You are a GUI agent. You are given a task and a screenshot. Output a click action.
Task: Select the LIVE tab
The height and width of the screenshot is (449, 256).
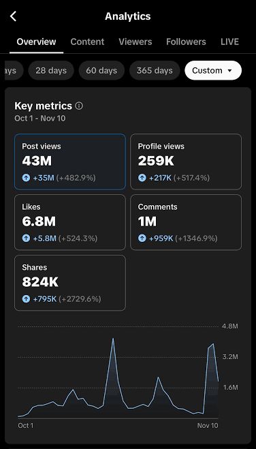click(x=229, y=42)
